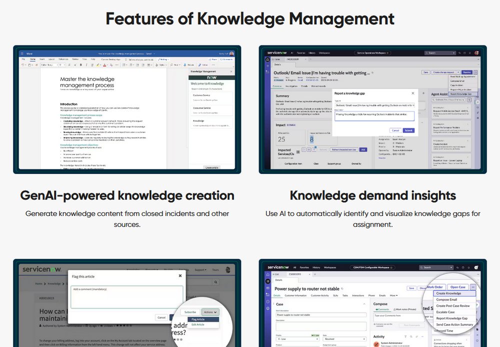This screenshot has width=500, height=347.
Task: Click the Bold icon in Word ribbon
Action: [x=80, y=64]
